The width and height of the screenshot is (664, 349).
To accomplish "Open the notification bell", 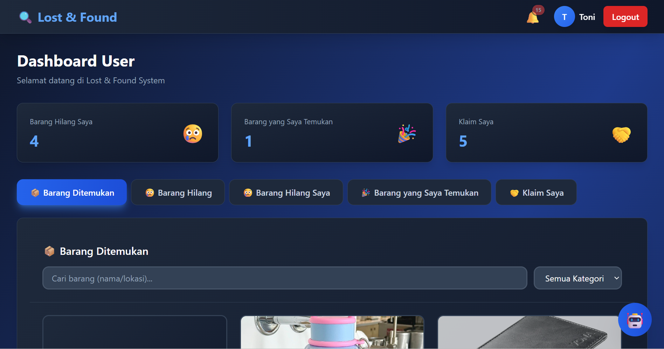I will [x=533, y=17].
